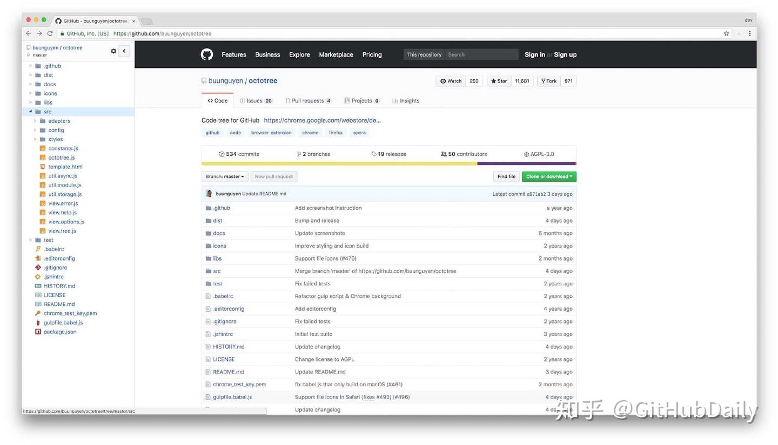
Task: Collapse the Octotree sidebar with the arrow icon
Action: point(124,51)
